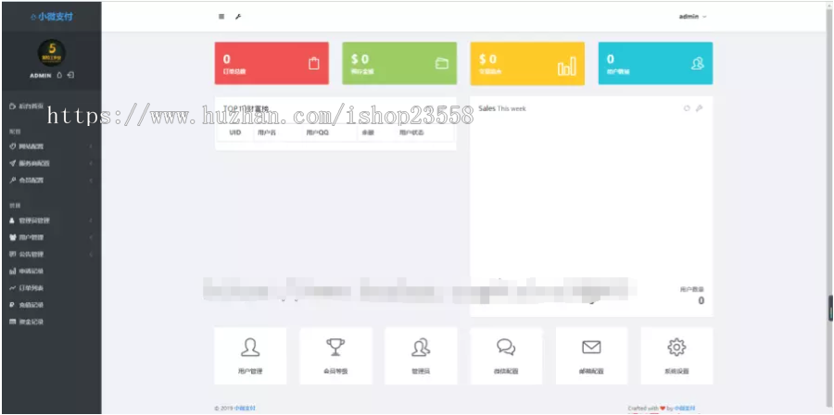The image size is (834, 415).
Task: Open the 管理员 tile with users icon
Action: tap(421, 356)
